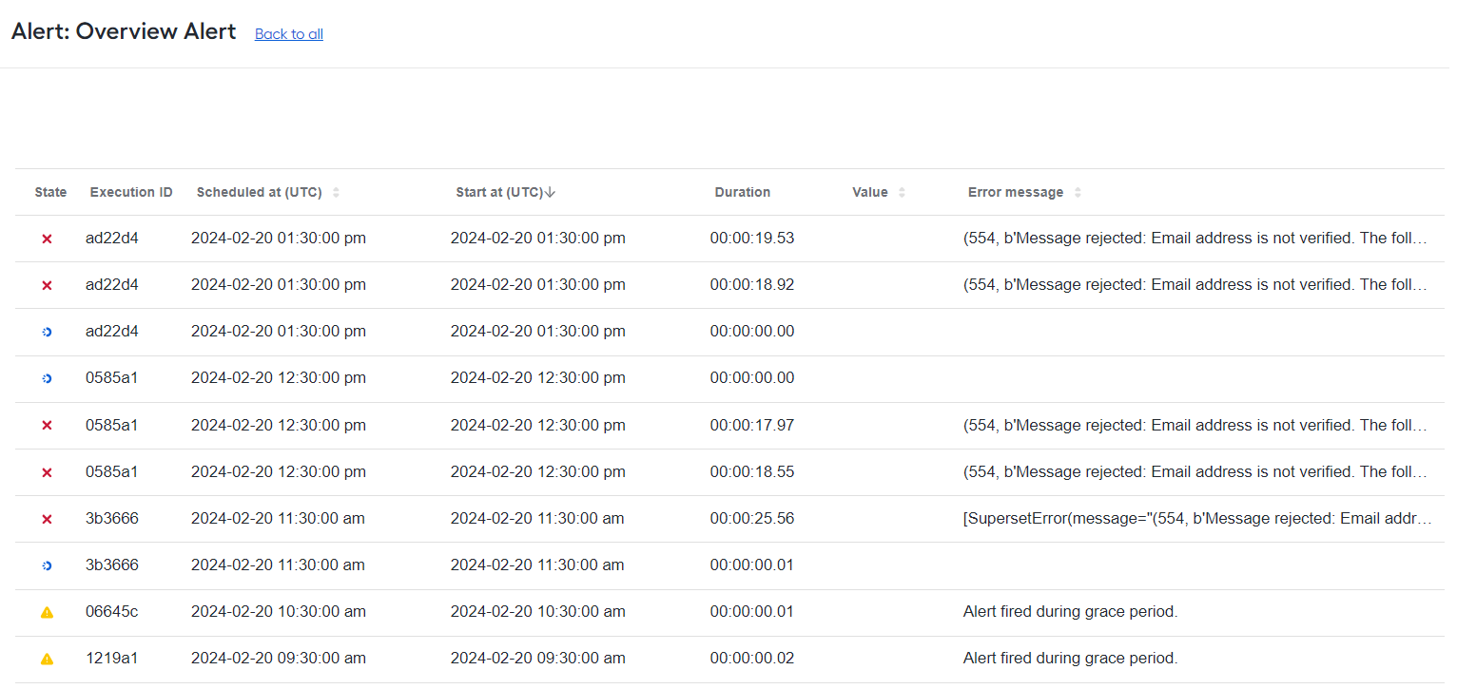Click warning icon for execution 06645c

click(x=47, y=613)
